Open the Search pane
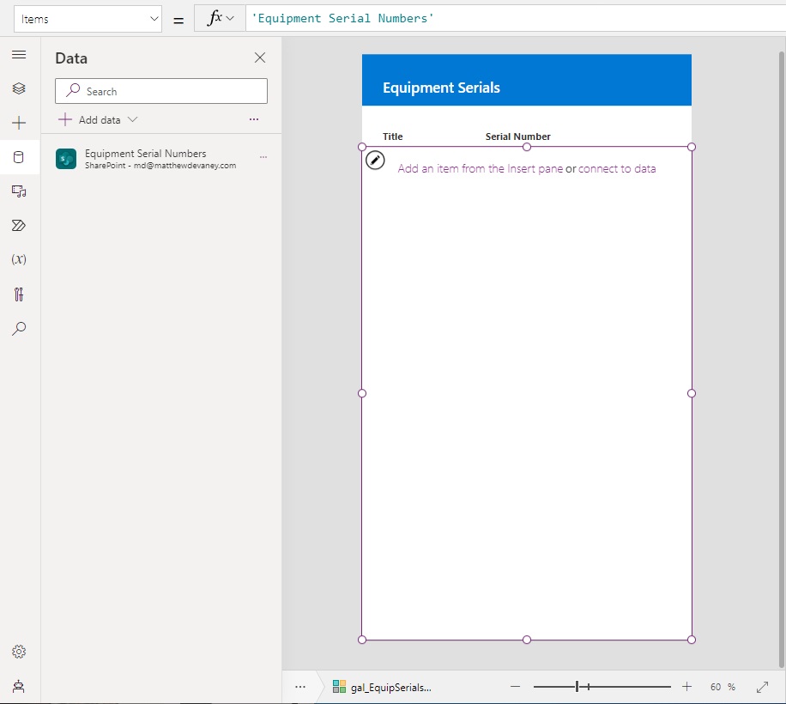 (20, 329)
